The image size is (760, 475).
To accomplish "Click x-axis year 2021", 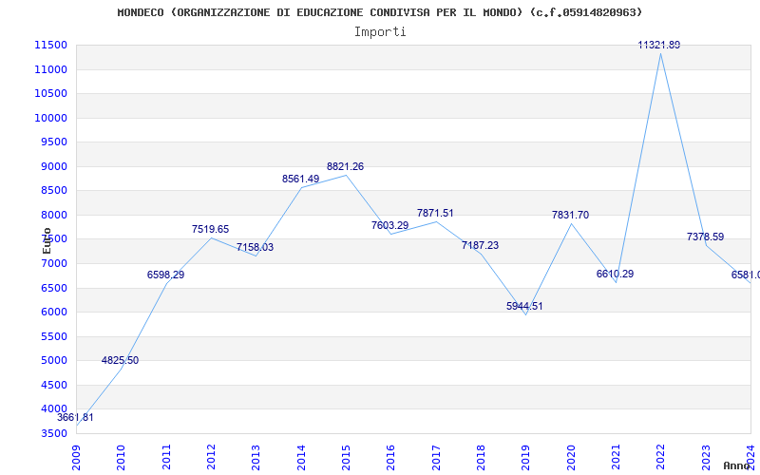I will (616, 458).
